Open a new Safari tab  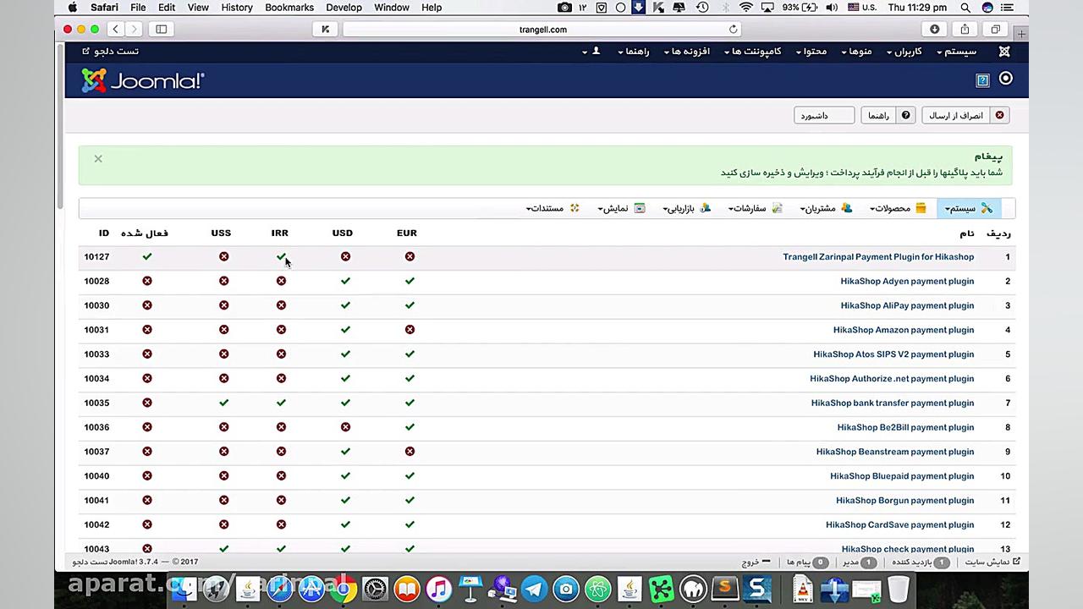tap(1021, 34)
